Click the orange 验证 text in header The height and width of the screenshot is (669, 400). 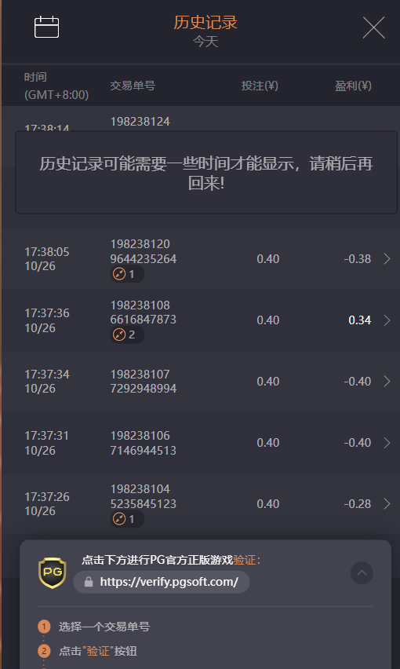tap(246, 560)
